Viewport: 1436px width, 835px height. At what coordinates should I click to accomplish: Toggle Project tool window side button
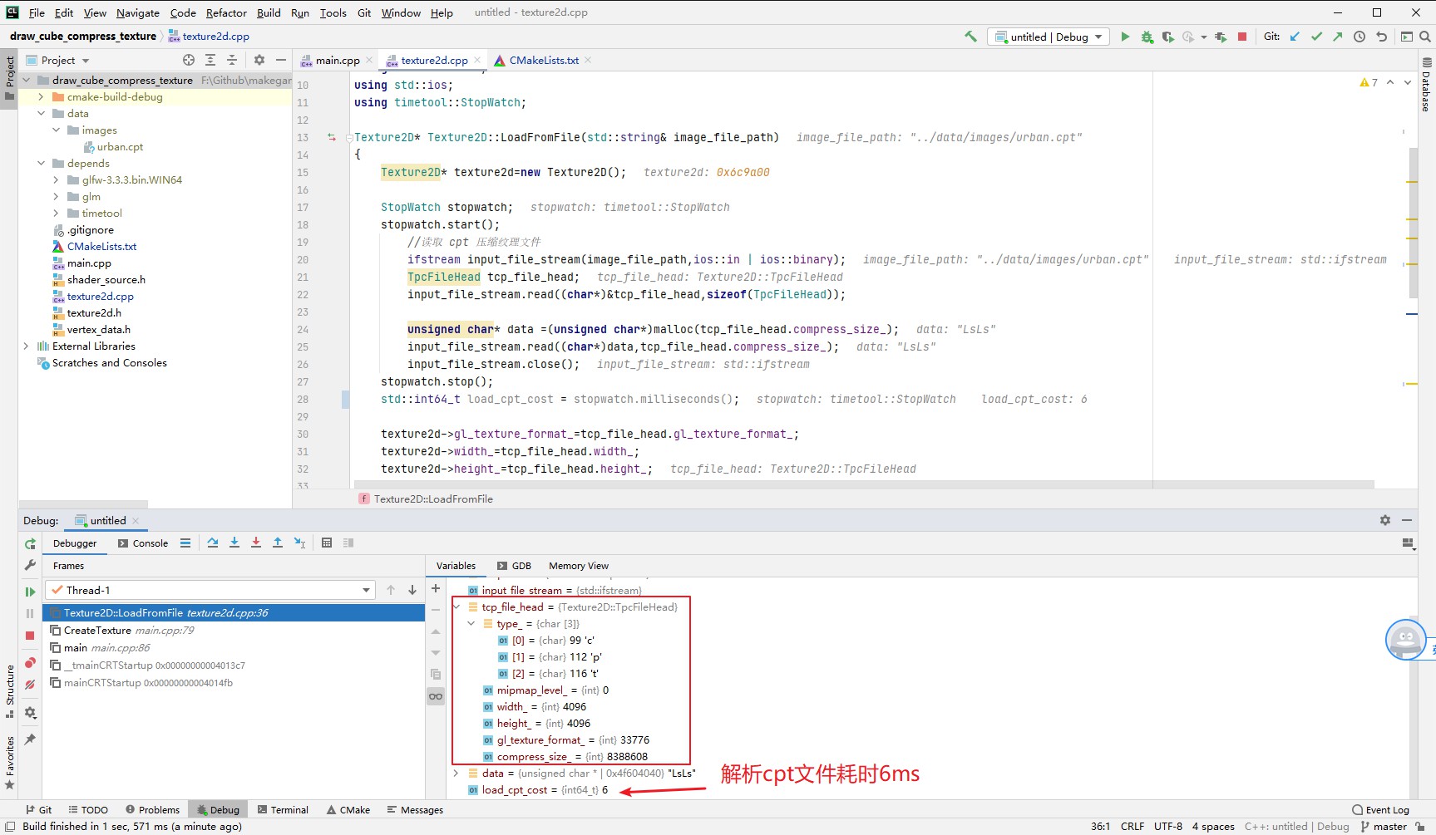(9, 77)
